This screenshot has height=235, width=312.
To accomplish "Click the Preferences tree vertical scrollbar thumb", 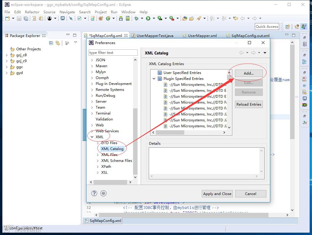I will point(135,141).
